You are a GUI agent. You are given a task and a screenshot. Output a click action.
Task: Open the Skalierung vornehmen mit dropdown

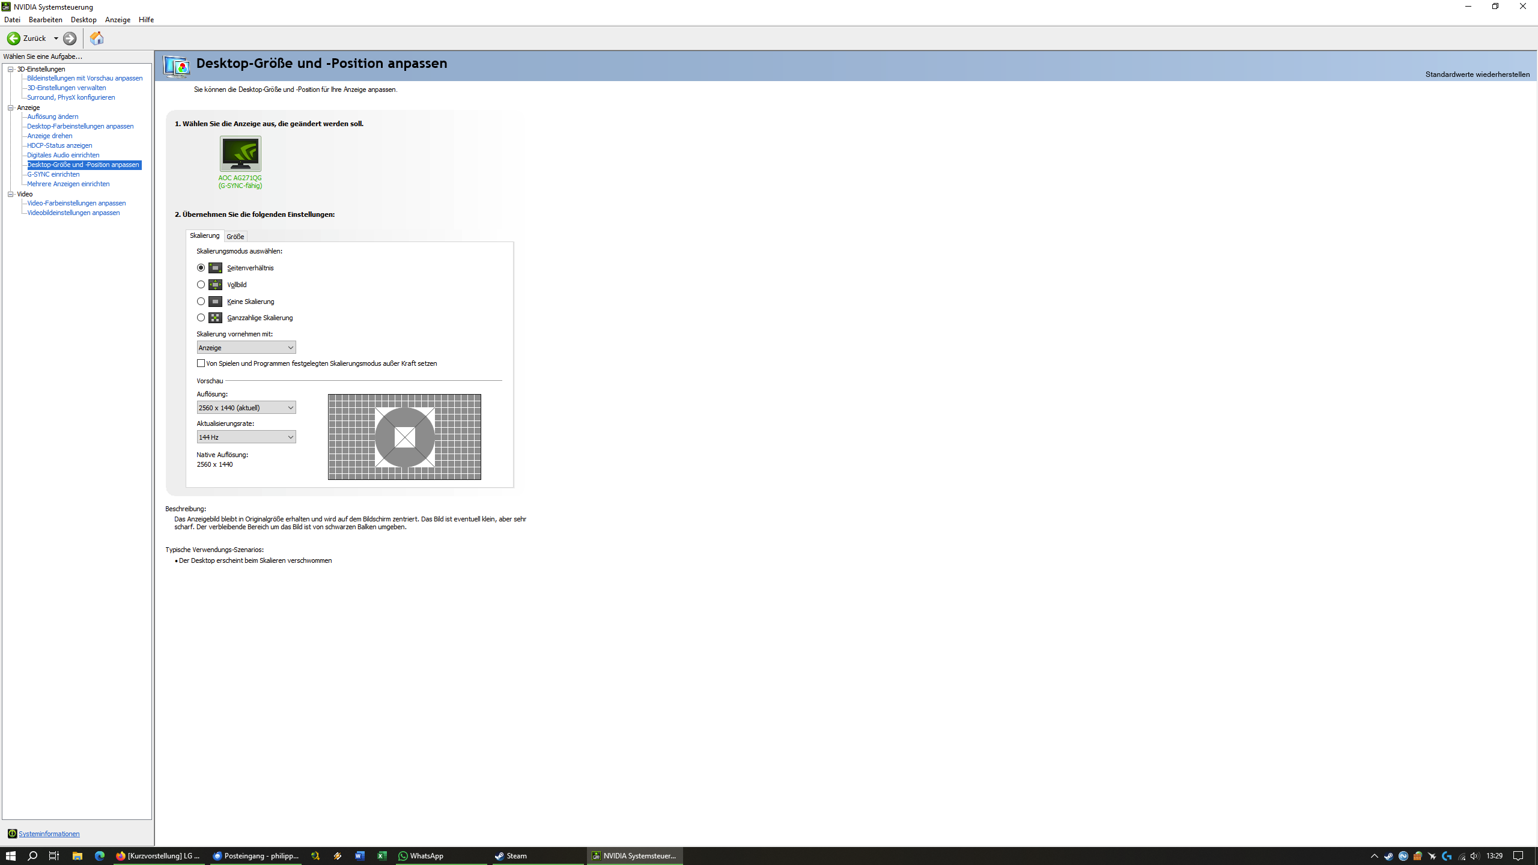click(x=246, y=348)
